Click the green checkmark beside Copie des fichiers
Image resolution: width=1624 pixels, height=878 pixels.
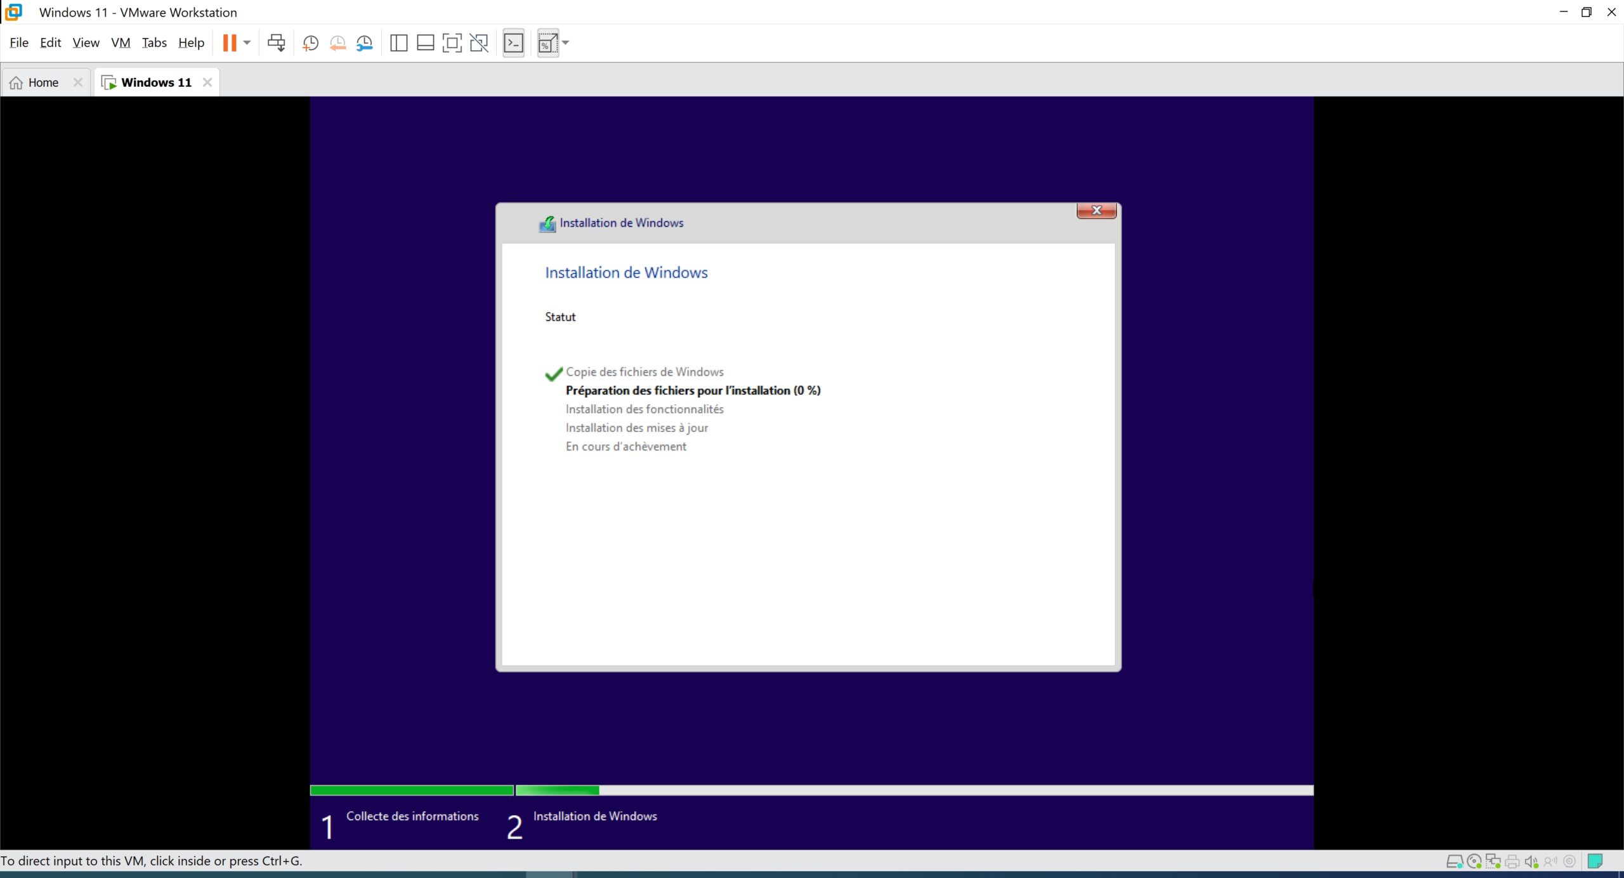point(554,374)
